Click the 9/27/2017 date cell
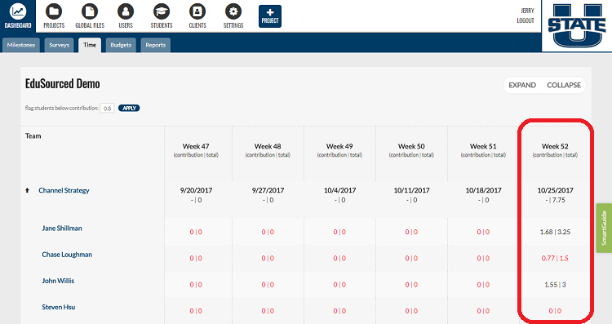 [x=268, y=190]
